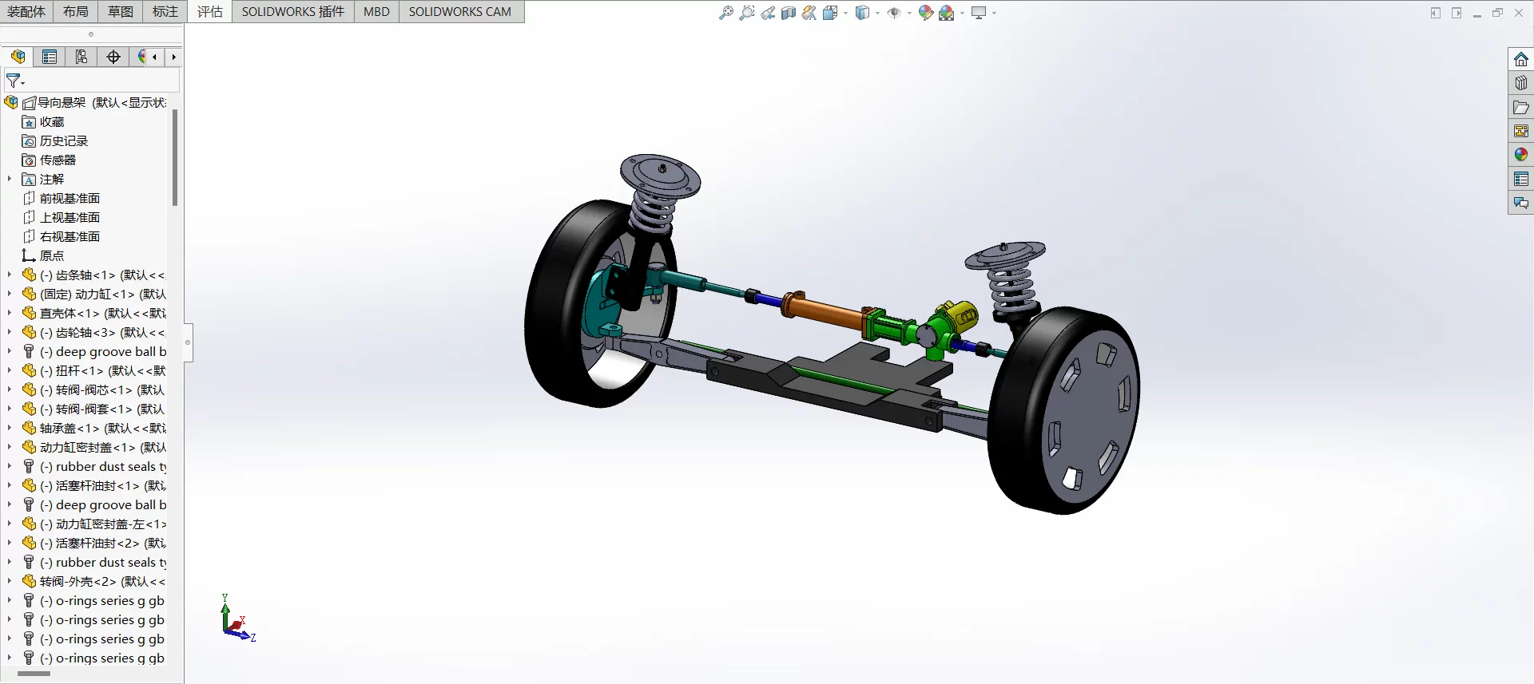1534x684 pixels.
Task: Go back to the Previous View
Action: [767, 13]
